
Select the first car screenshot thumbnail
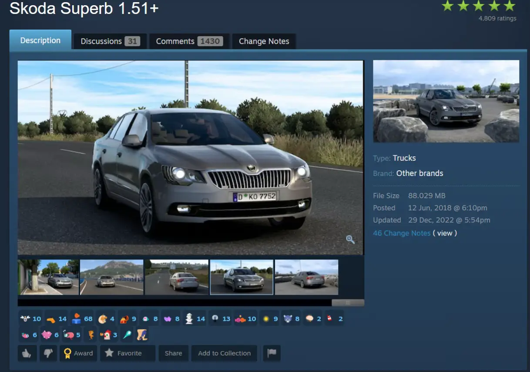48,277
